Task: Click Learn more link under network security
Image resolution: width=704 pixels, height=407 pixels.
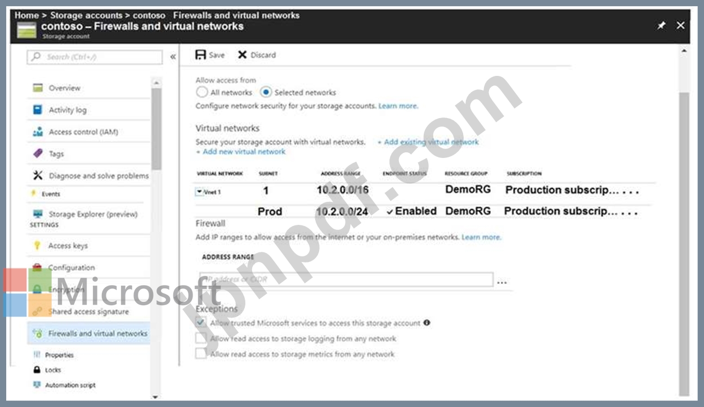Action: pyautogui.click(x=398, y=106)
